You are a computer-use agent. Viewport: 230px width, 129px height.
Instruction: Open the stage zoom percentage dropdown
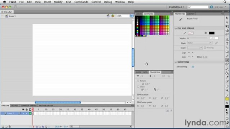pos(132,16)
